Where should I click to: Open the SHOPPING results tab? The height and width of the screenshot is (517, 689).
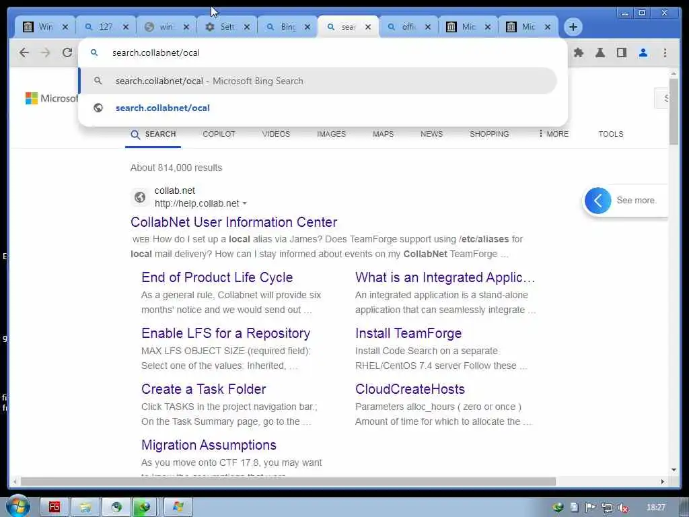(x=489, y=134)
